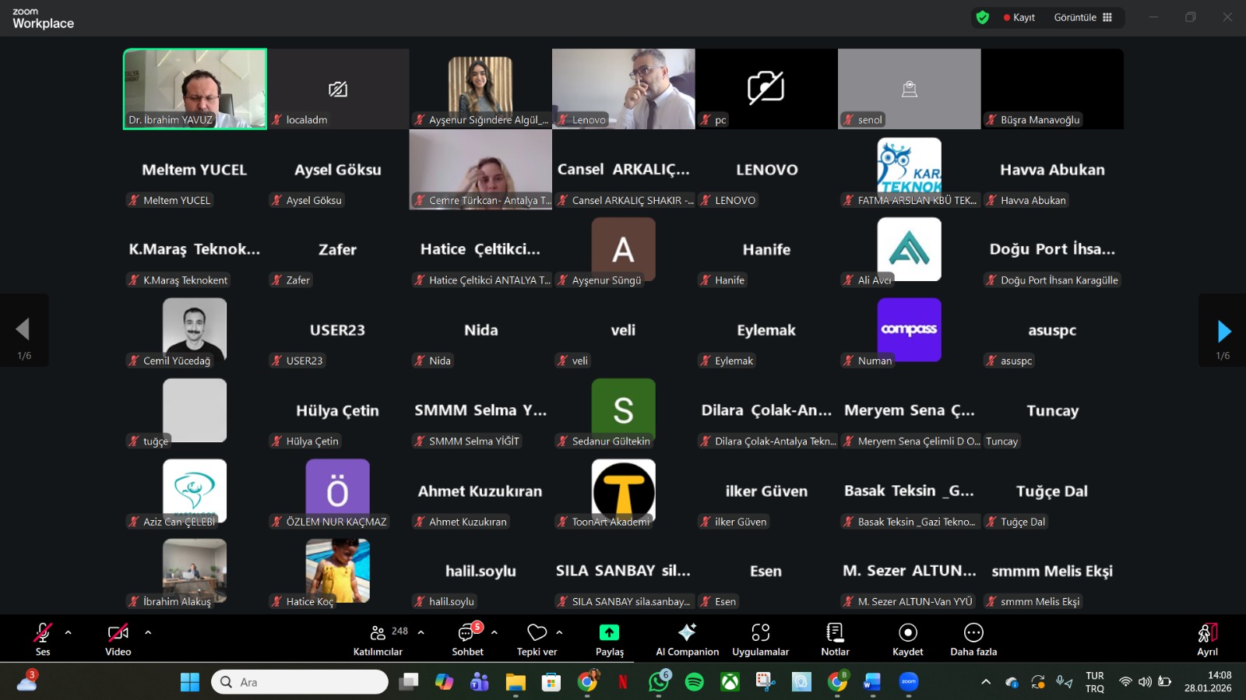This screenshot has height=700, width=1246.
Task: Leave the meeting via Ayrıl
Action: [x=1207, y=639]
